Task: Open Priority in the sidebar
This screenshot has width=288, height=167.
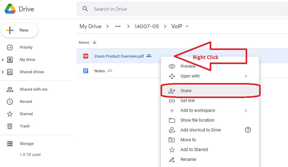Action: (26, 47)
